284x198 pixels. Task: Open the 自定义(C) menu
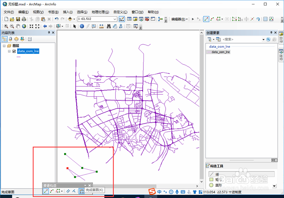click(x=120, y=12)
